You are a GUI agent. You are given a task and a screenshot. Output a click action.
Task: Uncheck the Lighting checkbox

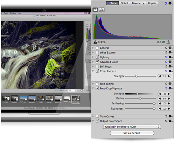pos(97,57)
